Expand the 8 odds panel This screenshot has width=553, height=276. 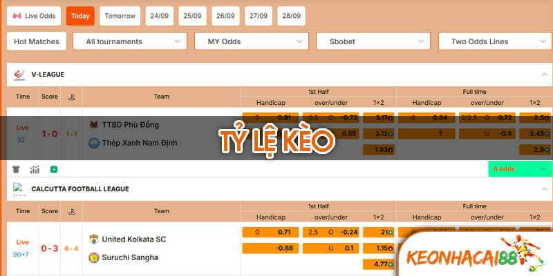[x=520, y=169]
